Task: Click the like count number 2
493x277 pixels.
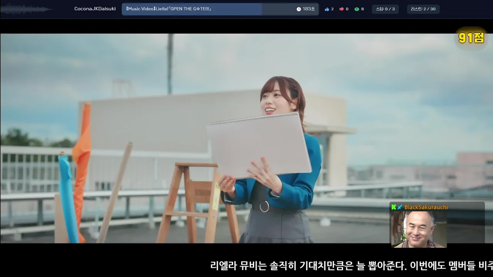Action: [x=332, y=9]
